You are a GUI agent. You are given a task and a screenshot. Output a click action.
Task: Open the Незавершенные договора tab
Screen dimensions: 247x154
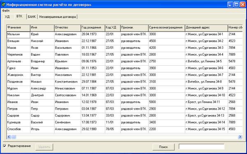coord(58,17)
